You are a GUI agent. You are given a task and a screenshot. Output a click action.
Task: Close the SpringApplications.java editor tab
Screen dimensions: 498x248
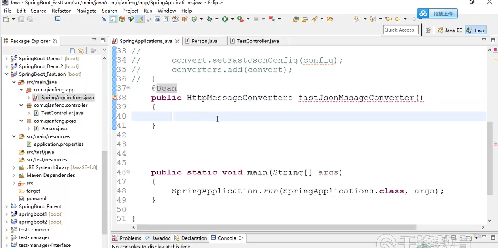pyautogui.click(x=177, y=41)
